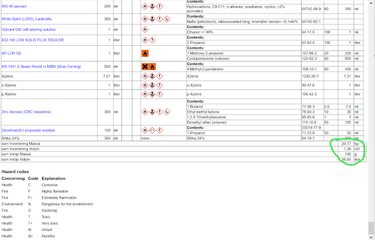Click the 'Extremely flammable' explanation text
Image resolution: width=375 pixels, height=240 pixels.
pyautogui.click(x=59, y=198)
